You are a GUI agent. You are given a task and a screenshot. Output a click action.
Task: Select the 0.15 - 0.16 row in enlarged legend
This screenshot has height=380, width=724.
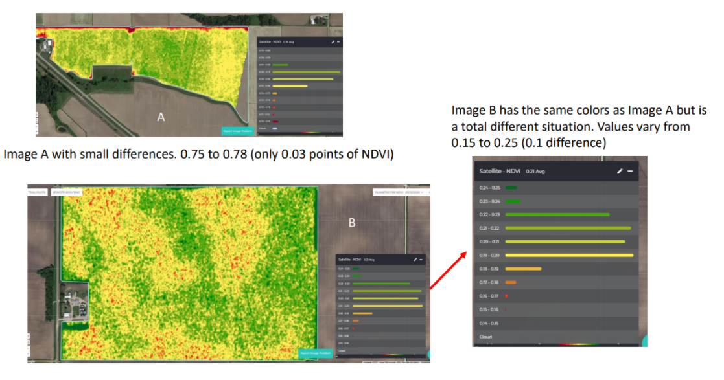point(556,309)
